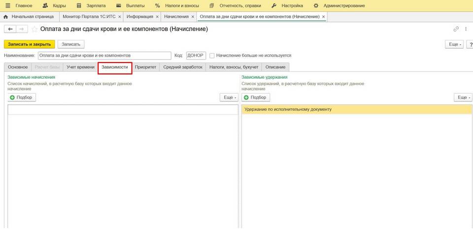Viewport: 473px width, 230px height.
Task: Open the Средний заработок tab
Action: (183, 67)
